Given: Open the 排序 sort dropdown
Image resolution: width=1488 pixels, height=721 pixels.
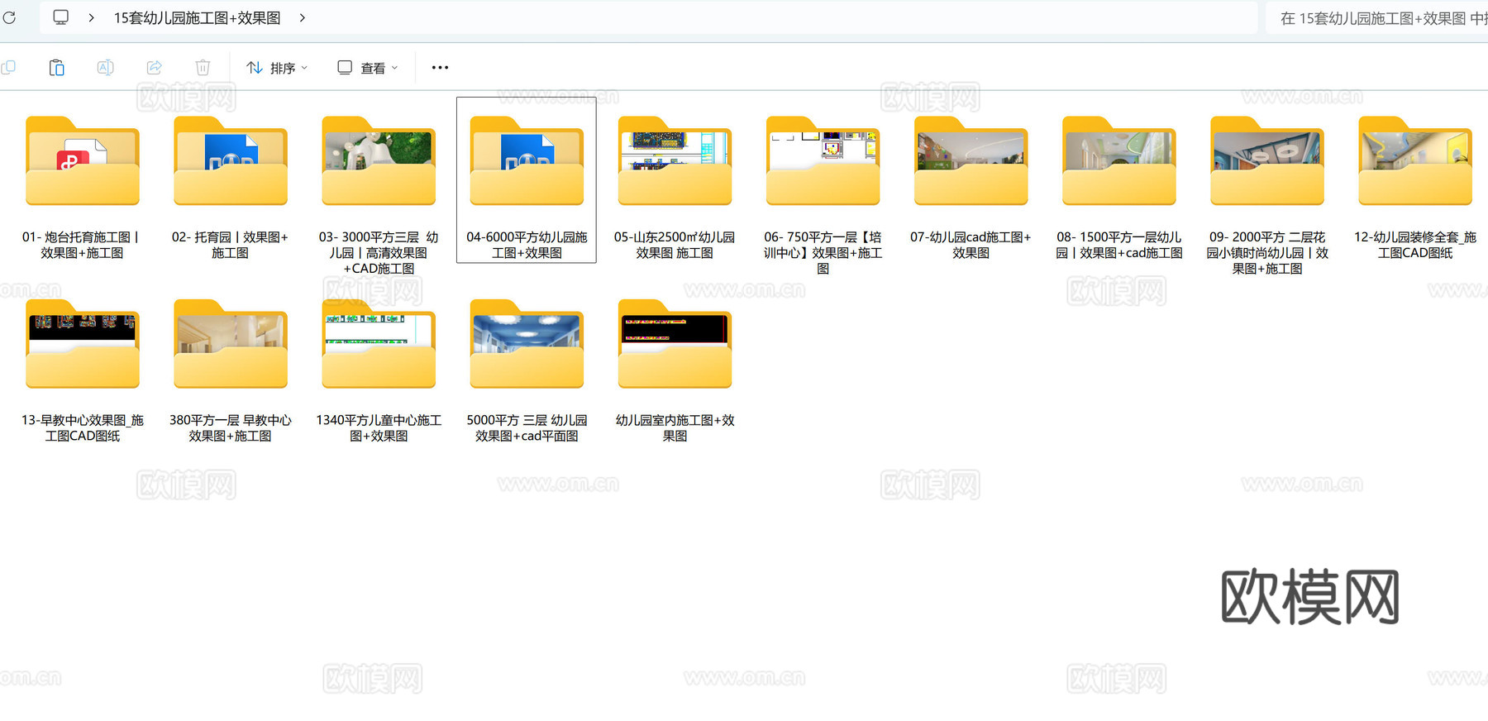Looking at the screenshot, I should click(x=277, y=68).
